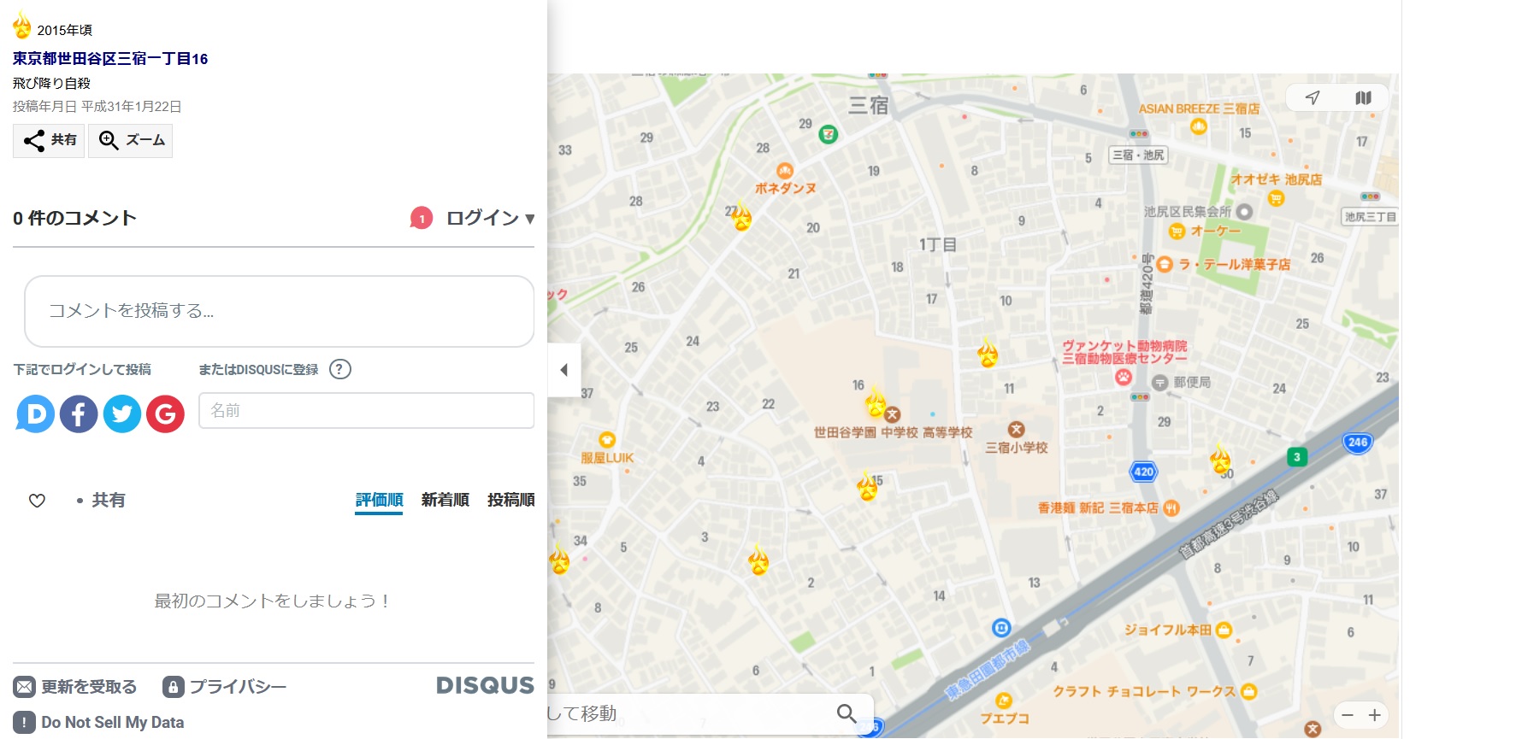The image size is (1516, 739).
Task: Click the green convenience store marker near 三宿
Action: click(x=828, y=134)
